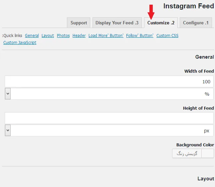The width and height of the screenshot is (215, 187).
Task: Jump to Custom JavaScript section link
Action: [20, 43]
